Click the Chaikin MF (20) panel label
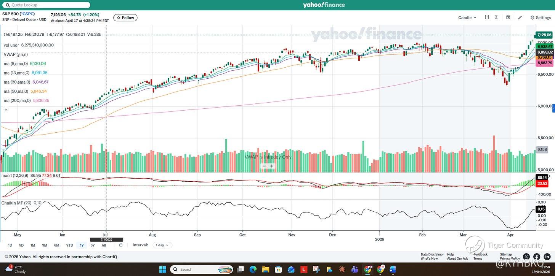 coord(16,203)
